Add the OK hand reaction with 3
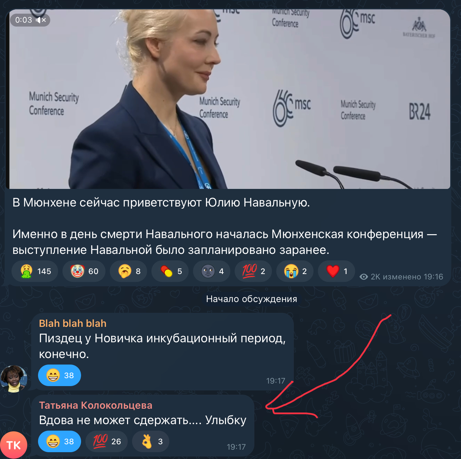This screenshot has height=459, width=461. click(151, 441)
